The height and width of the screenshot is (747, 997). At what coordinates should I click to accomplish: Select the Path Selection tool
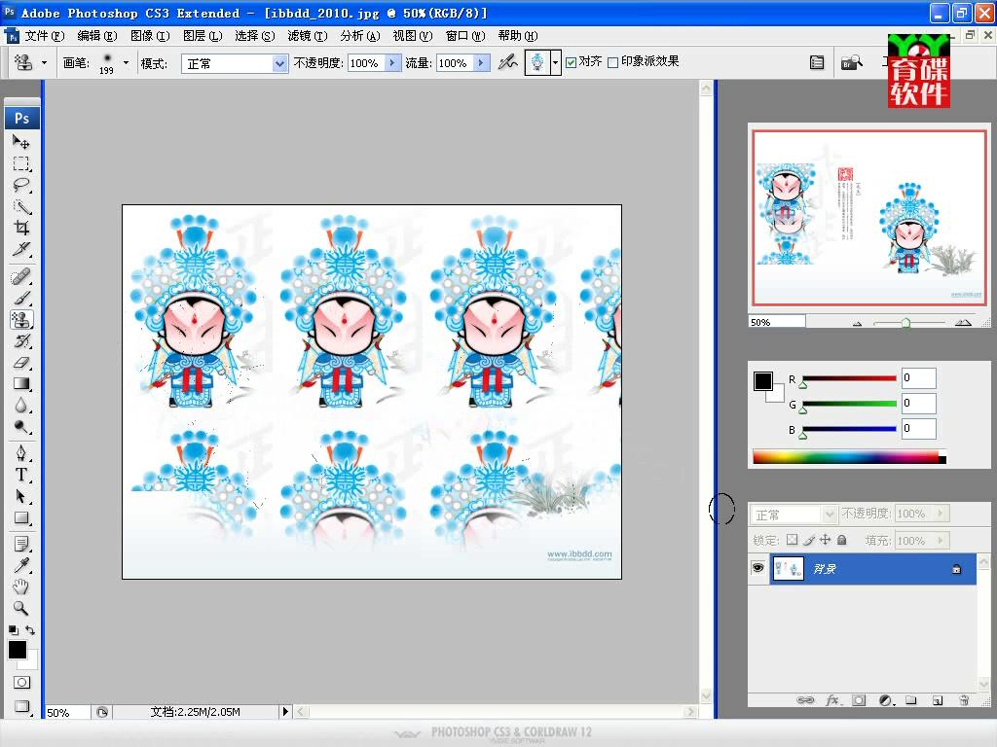click(x=21, y=496)
